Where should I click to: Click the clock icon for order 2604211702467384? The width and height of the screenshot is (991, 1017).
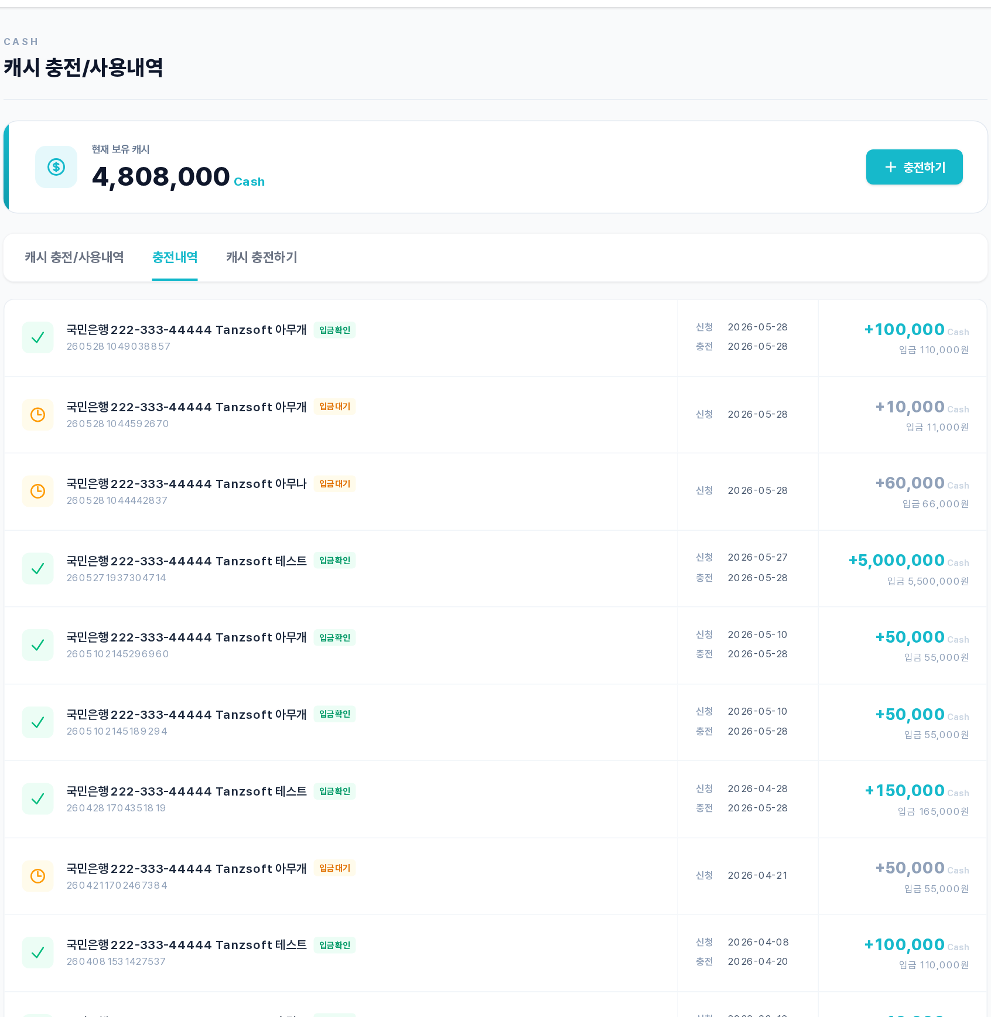tap(37, 876)
